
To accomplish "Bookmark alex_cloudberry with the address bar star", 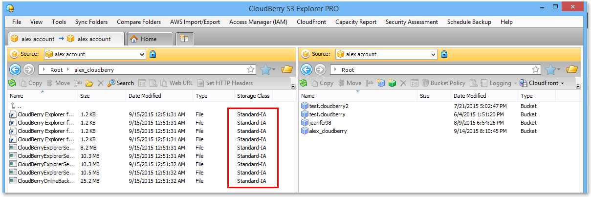I will [x=251, y=69].
